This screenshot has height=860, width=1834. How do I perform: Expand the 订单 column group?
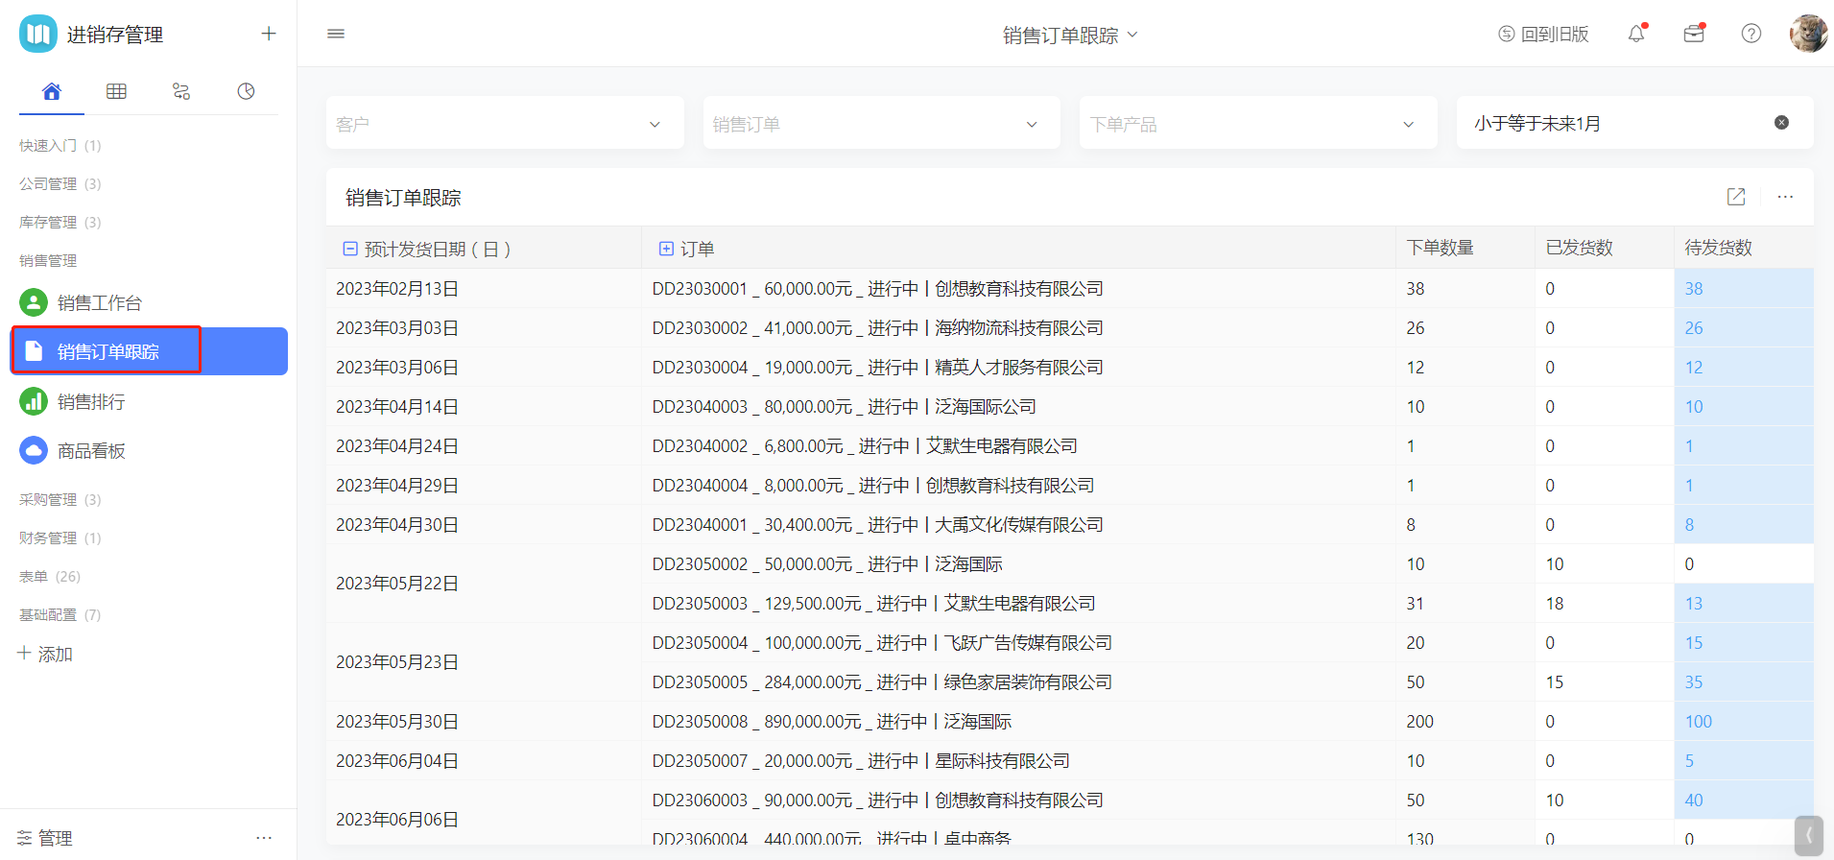coord(666,249)
